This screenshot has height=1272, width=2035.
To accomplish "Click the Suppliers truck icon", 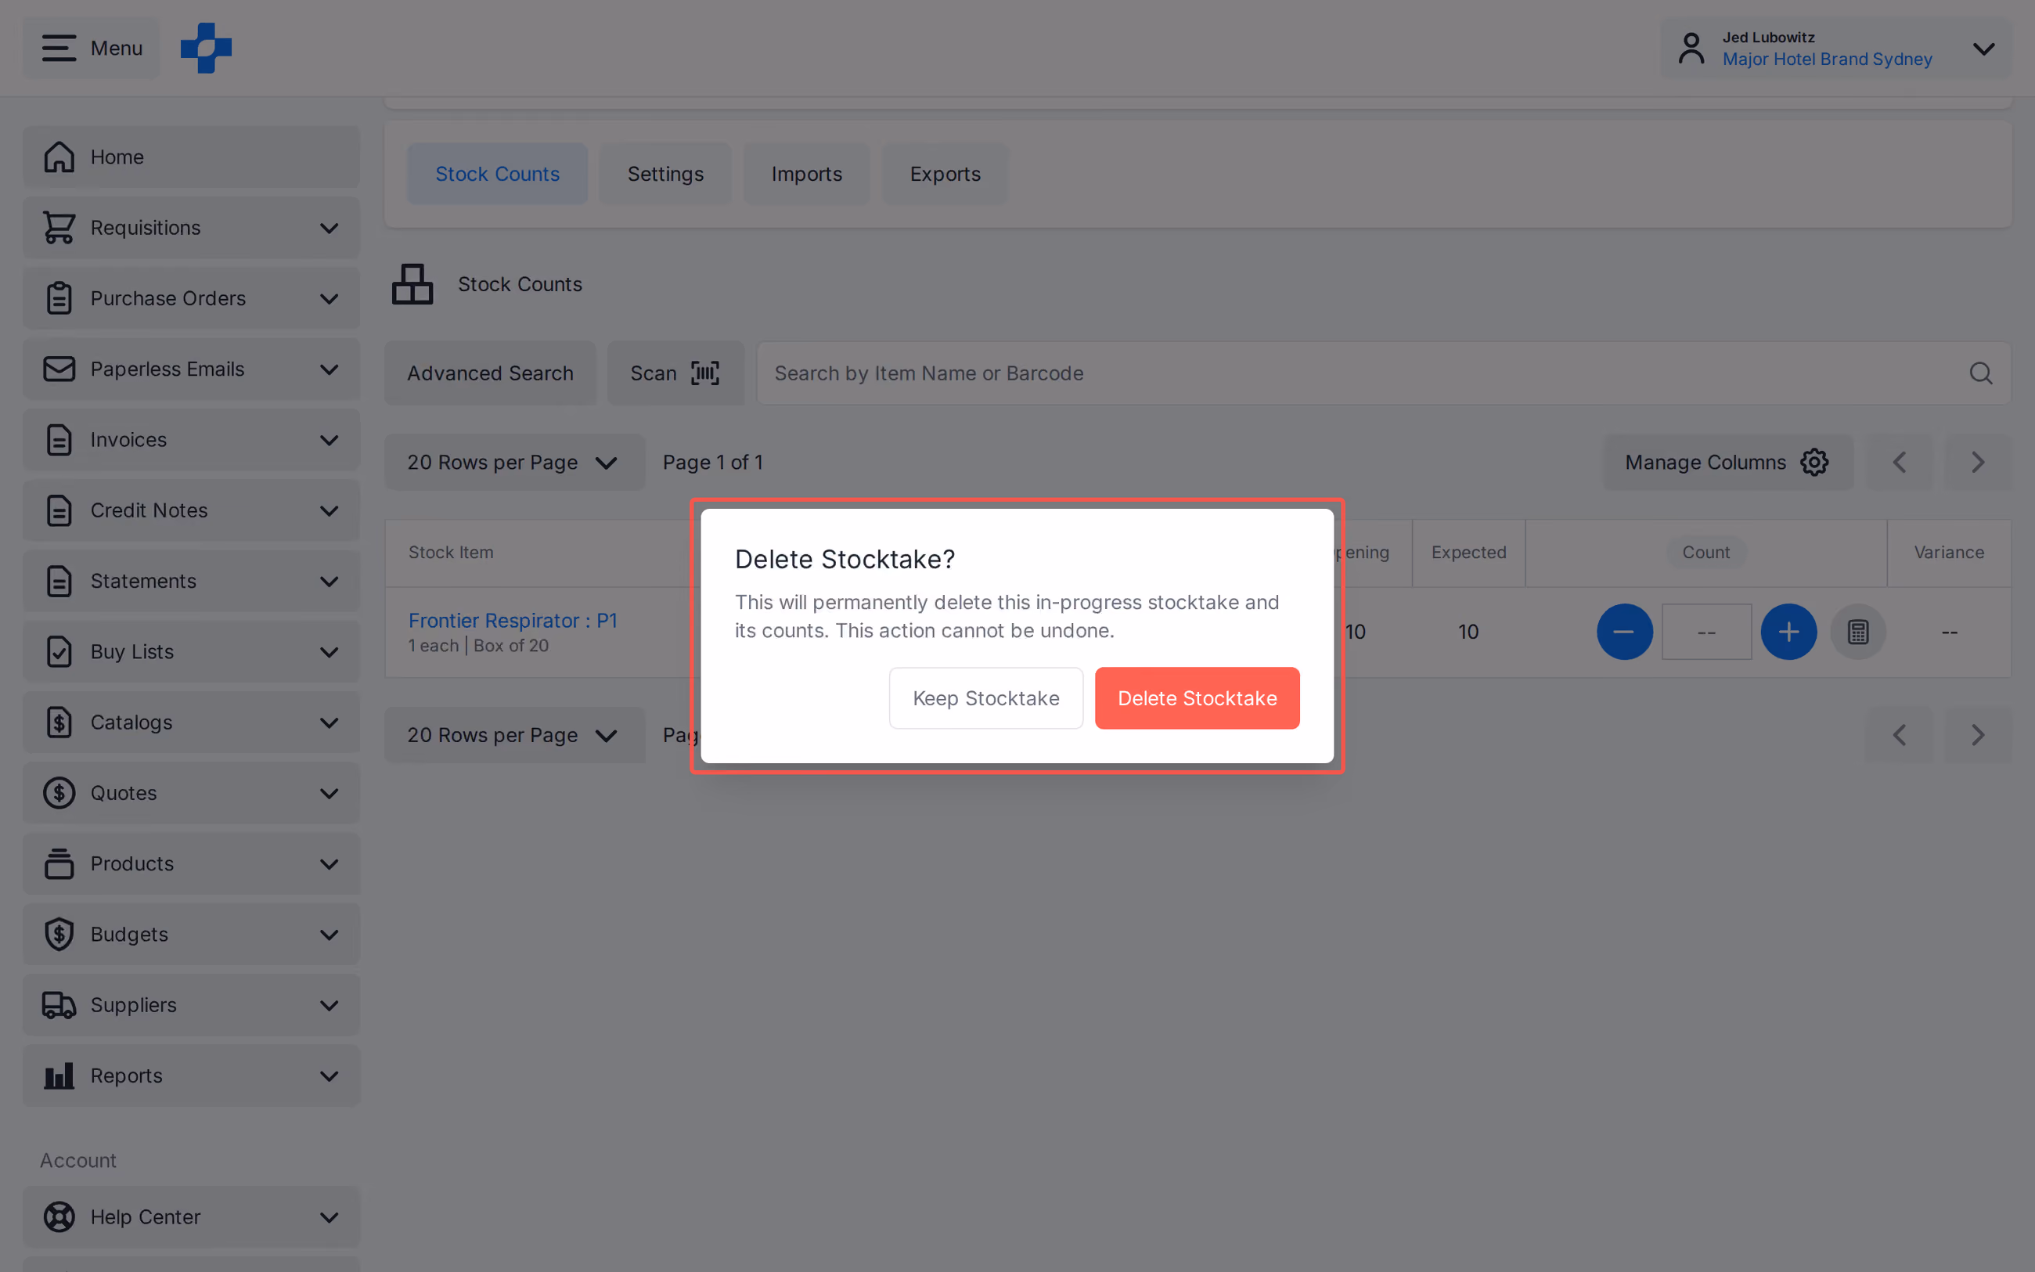I will (59, 1004).
